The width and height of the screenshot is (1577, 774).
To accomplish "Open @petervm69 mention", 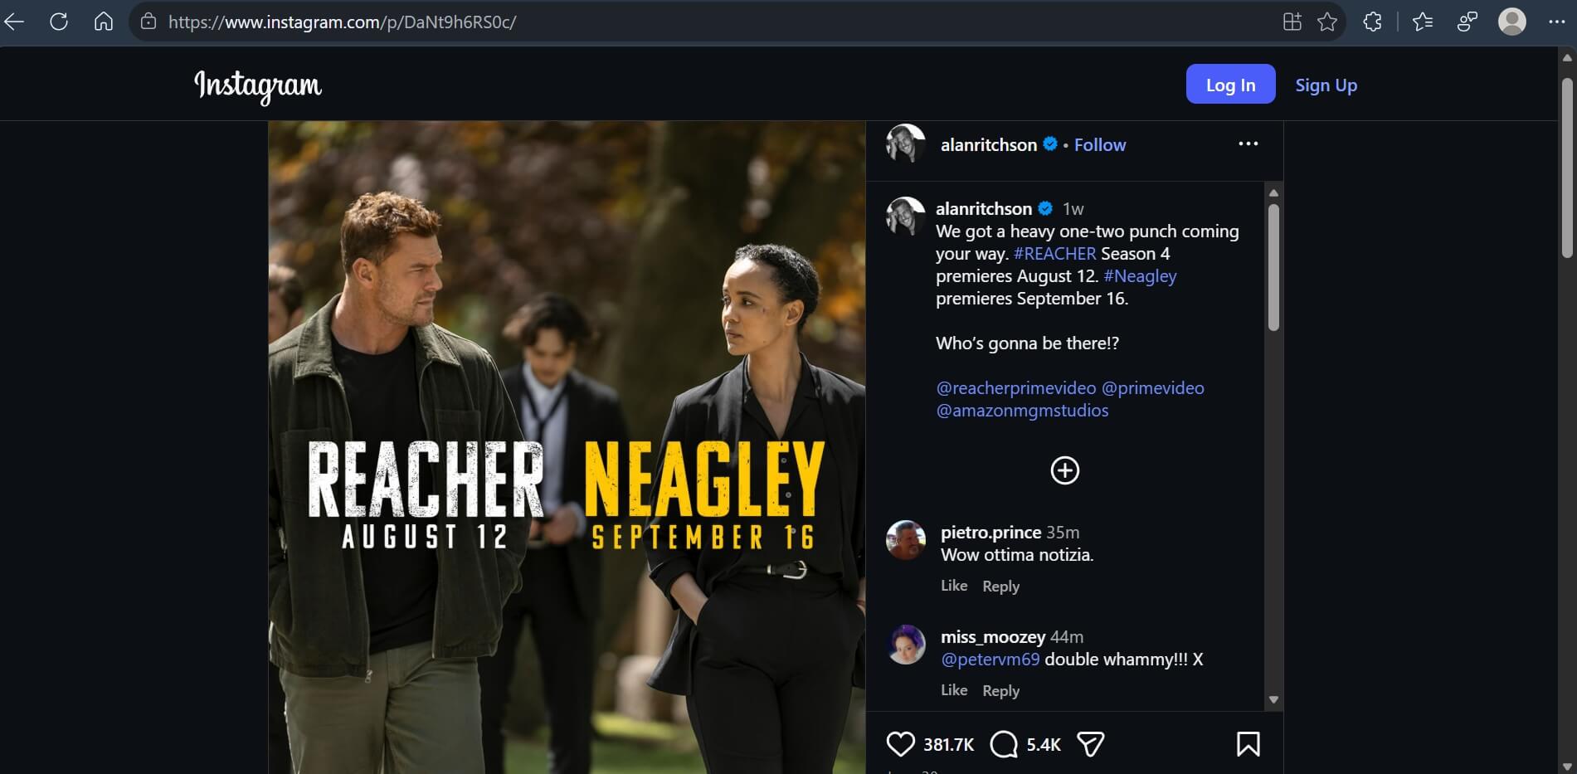I will (990, 659).
